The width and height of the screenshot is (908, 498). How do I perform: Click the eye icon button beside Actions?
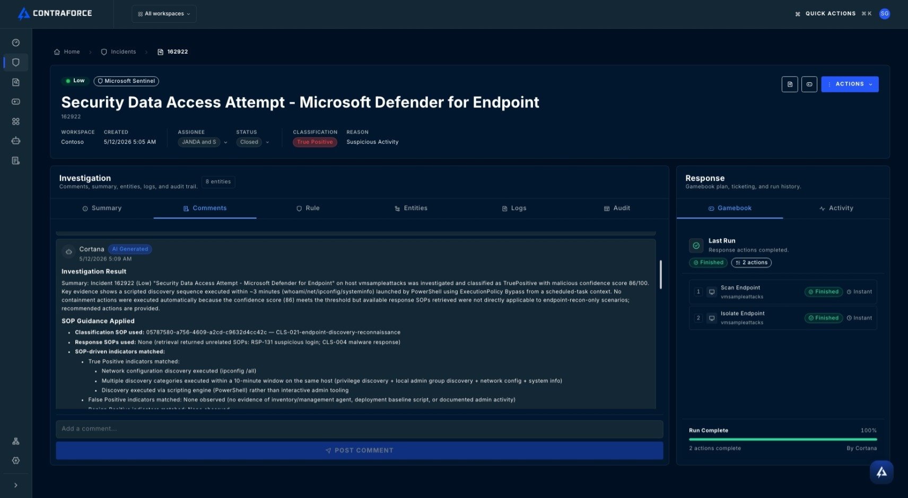point(809,84)
